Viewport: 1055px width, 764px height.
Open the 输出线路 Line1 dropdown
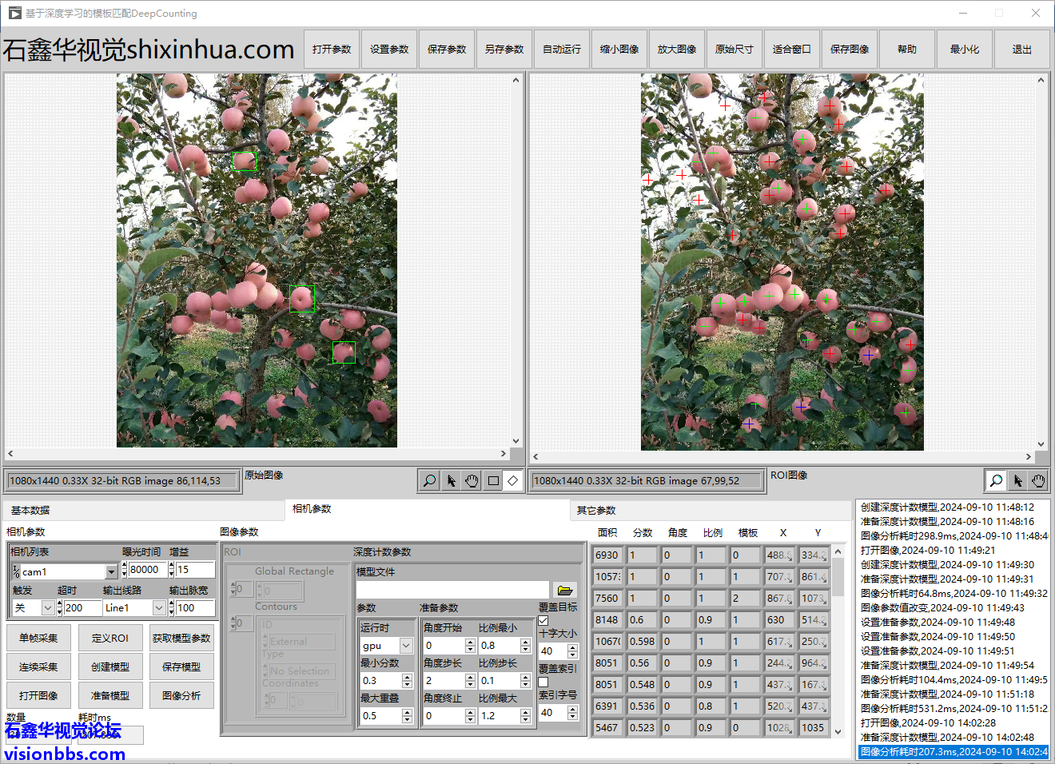click(x=159, y=608)
